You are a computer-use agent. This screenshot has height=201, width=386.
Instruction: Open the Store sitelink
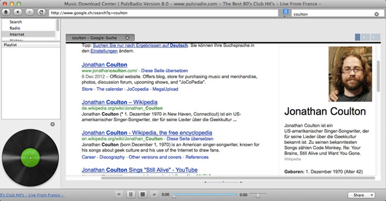(x=87, y=89)
